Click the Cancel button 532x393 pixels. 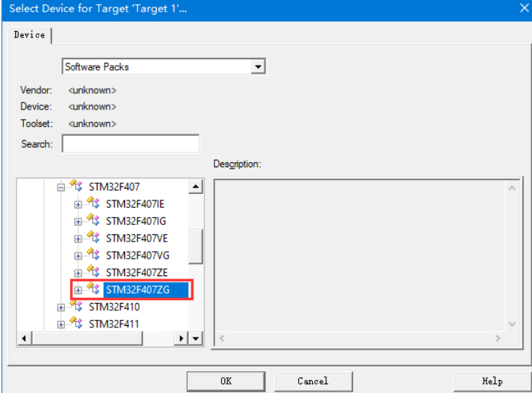tap(313, 381)
